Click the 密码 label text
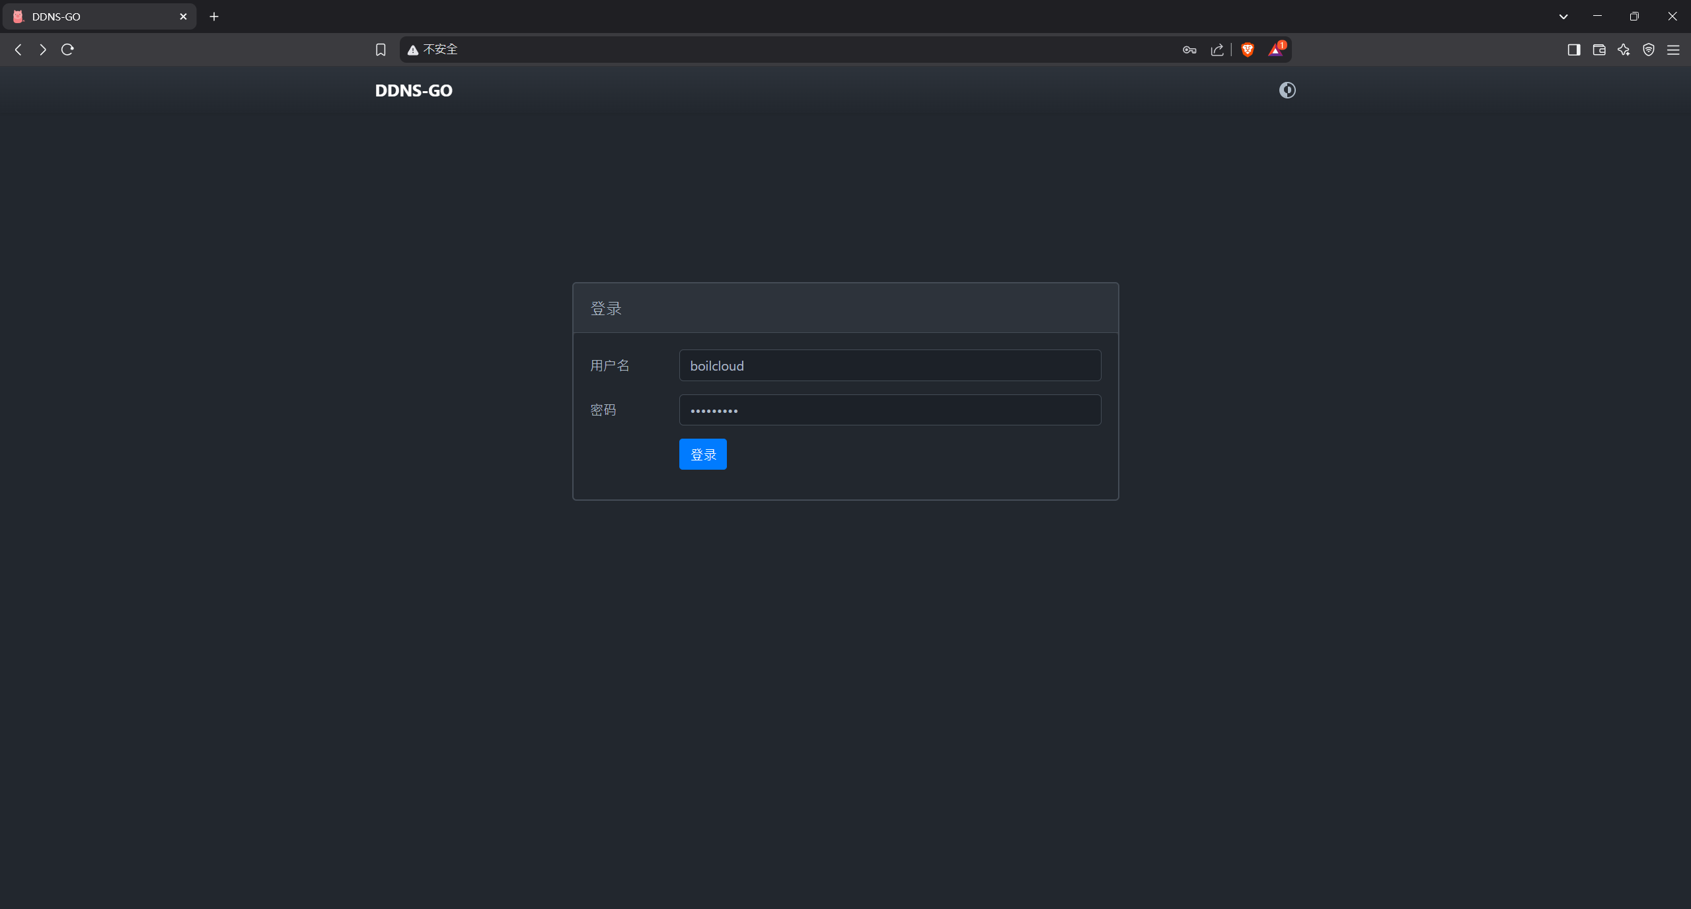This screenshot has height=909, width=1691. pos(603,410)
